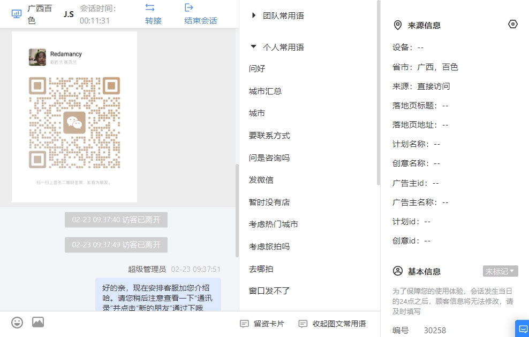Click the 转接 transfer arrows icon
This screenshot has height=337, width=529.
pos(150,7)
